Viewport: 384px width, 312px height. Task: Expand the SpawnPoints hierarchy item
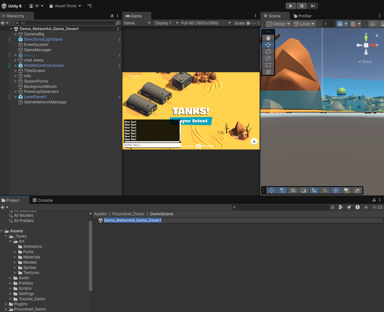[16, 81]
